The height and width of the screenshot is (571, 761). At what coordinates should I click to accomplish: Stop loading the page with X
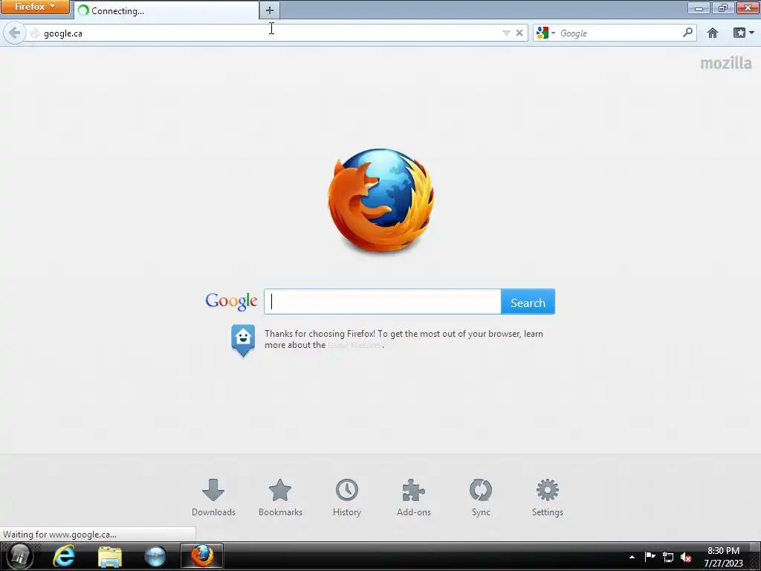(x=519, y=33)
